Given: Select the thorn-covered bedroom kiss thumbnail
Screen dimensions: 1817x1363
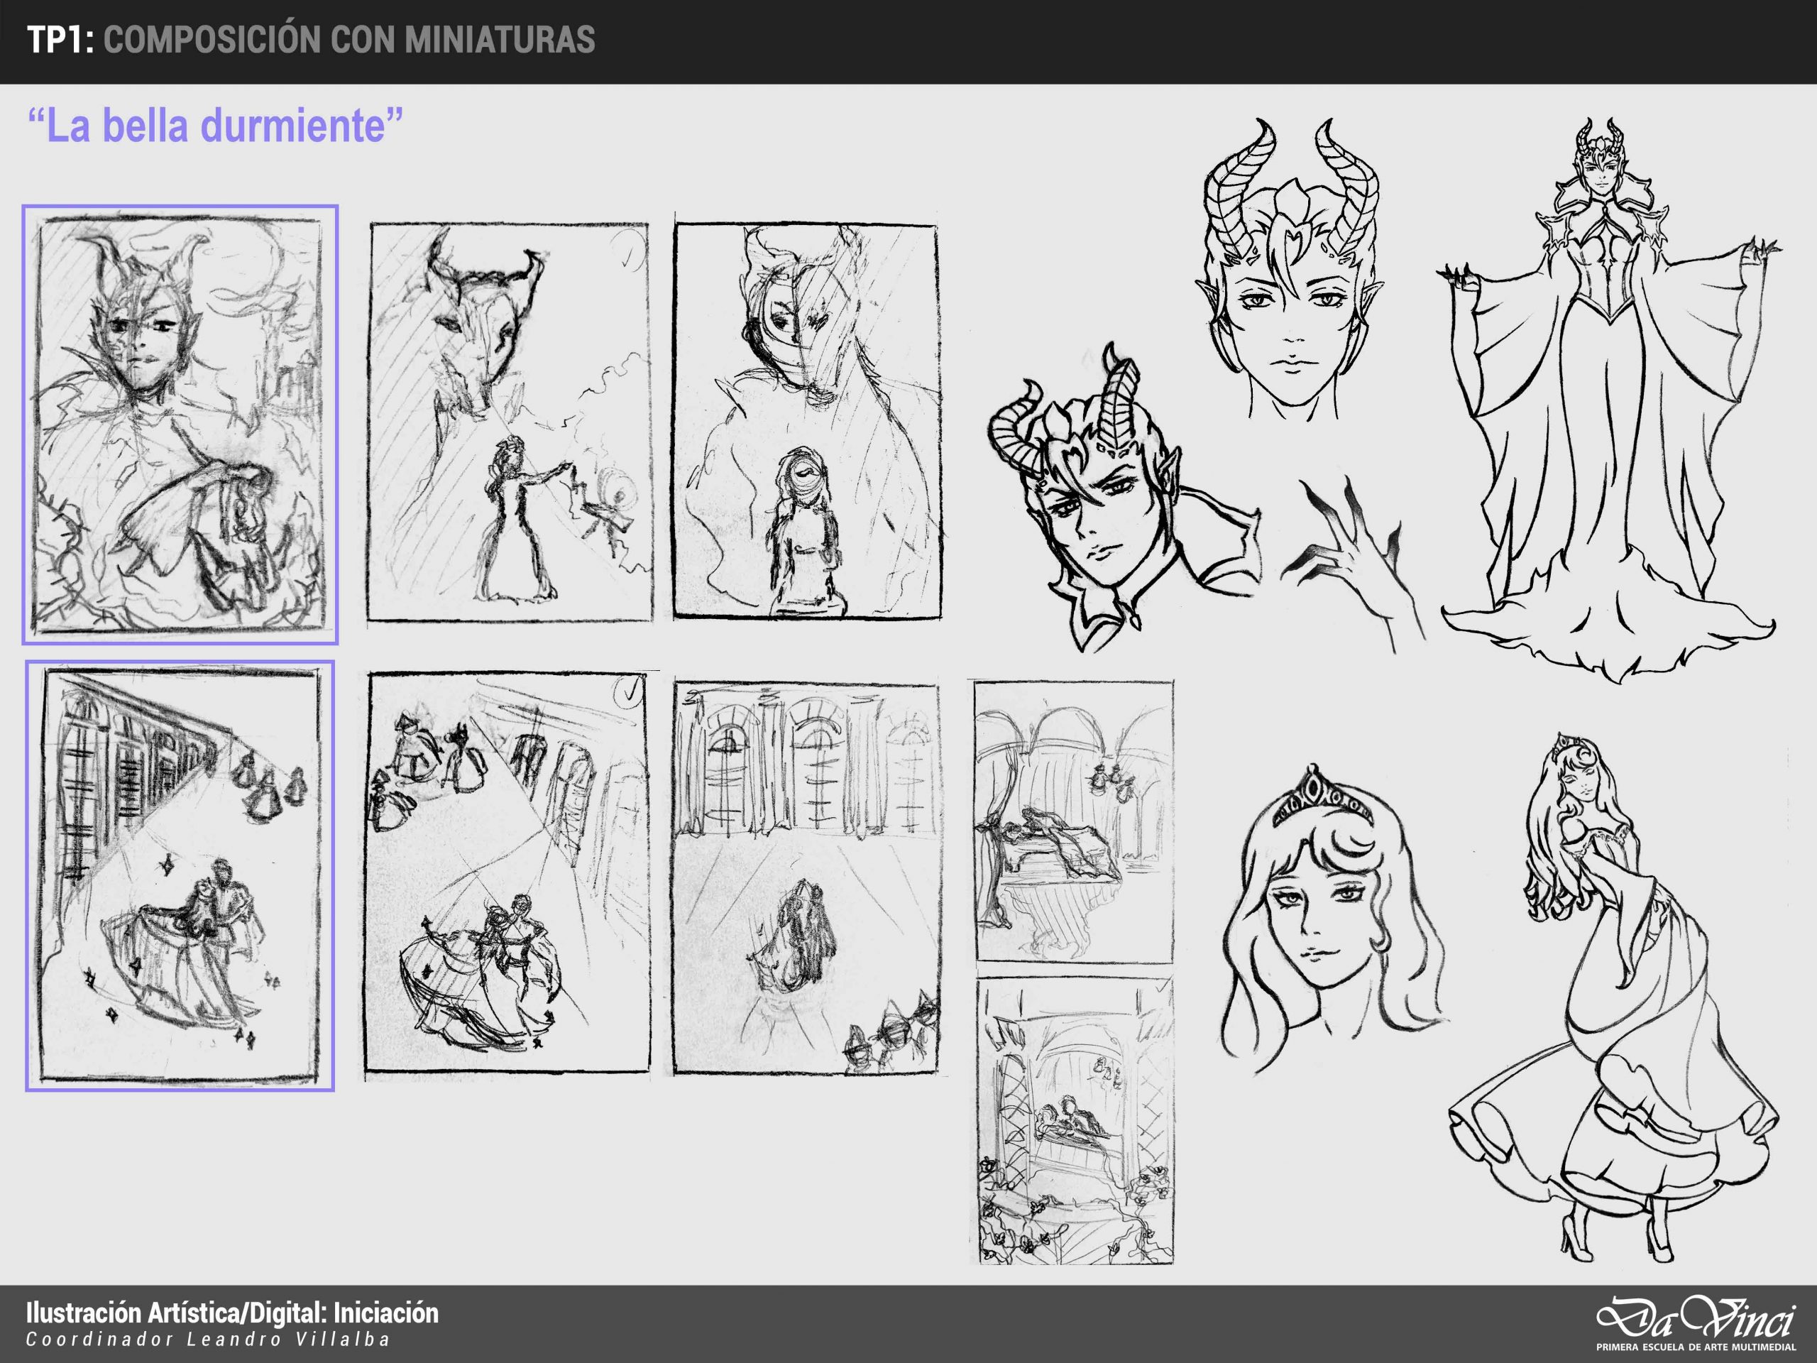Looking at the screenshot, I should pos(1075,1121).
